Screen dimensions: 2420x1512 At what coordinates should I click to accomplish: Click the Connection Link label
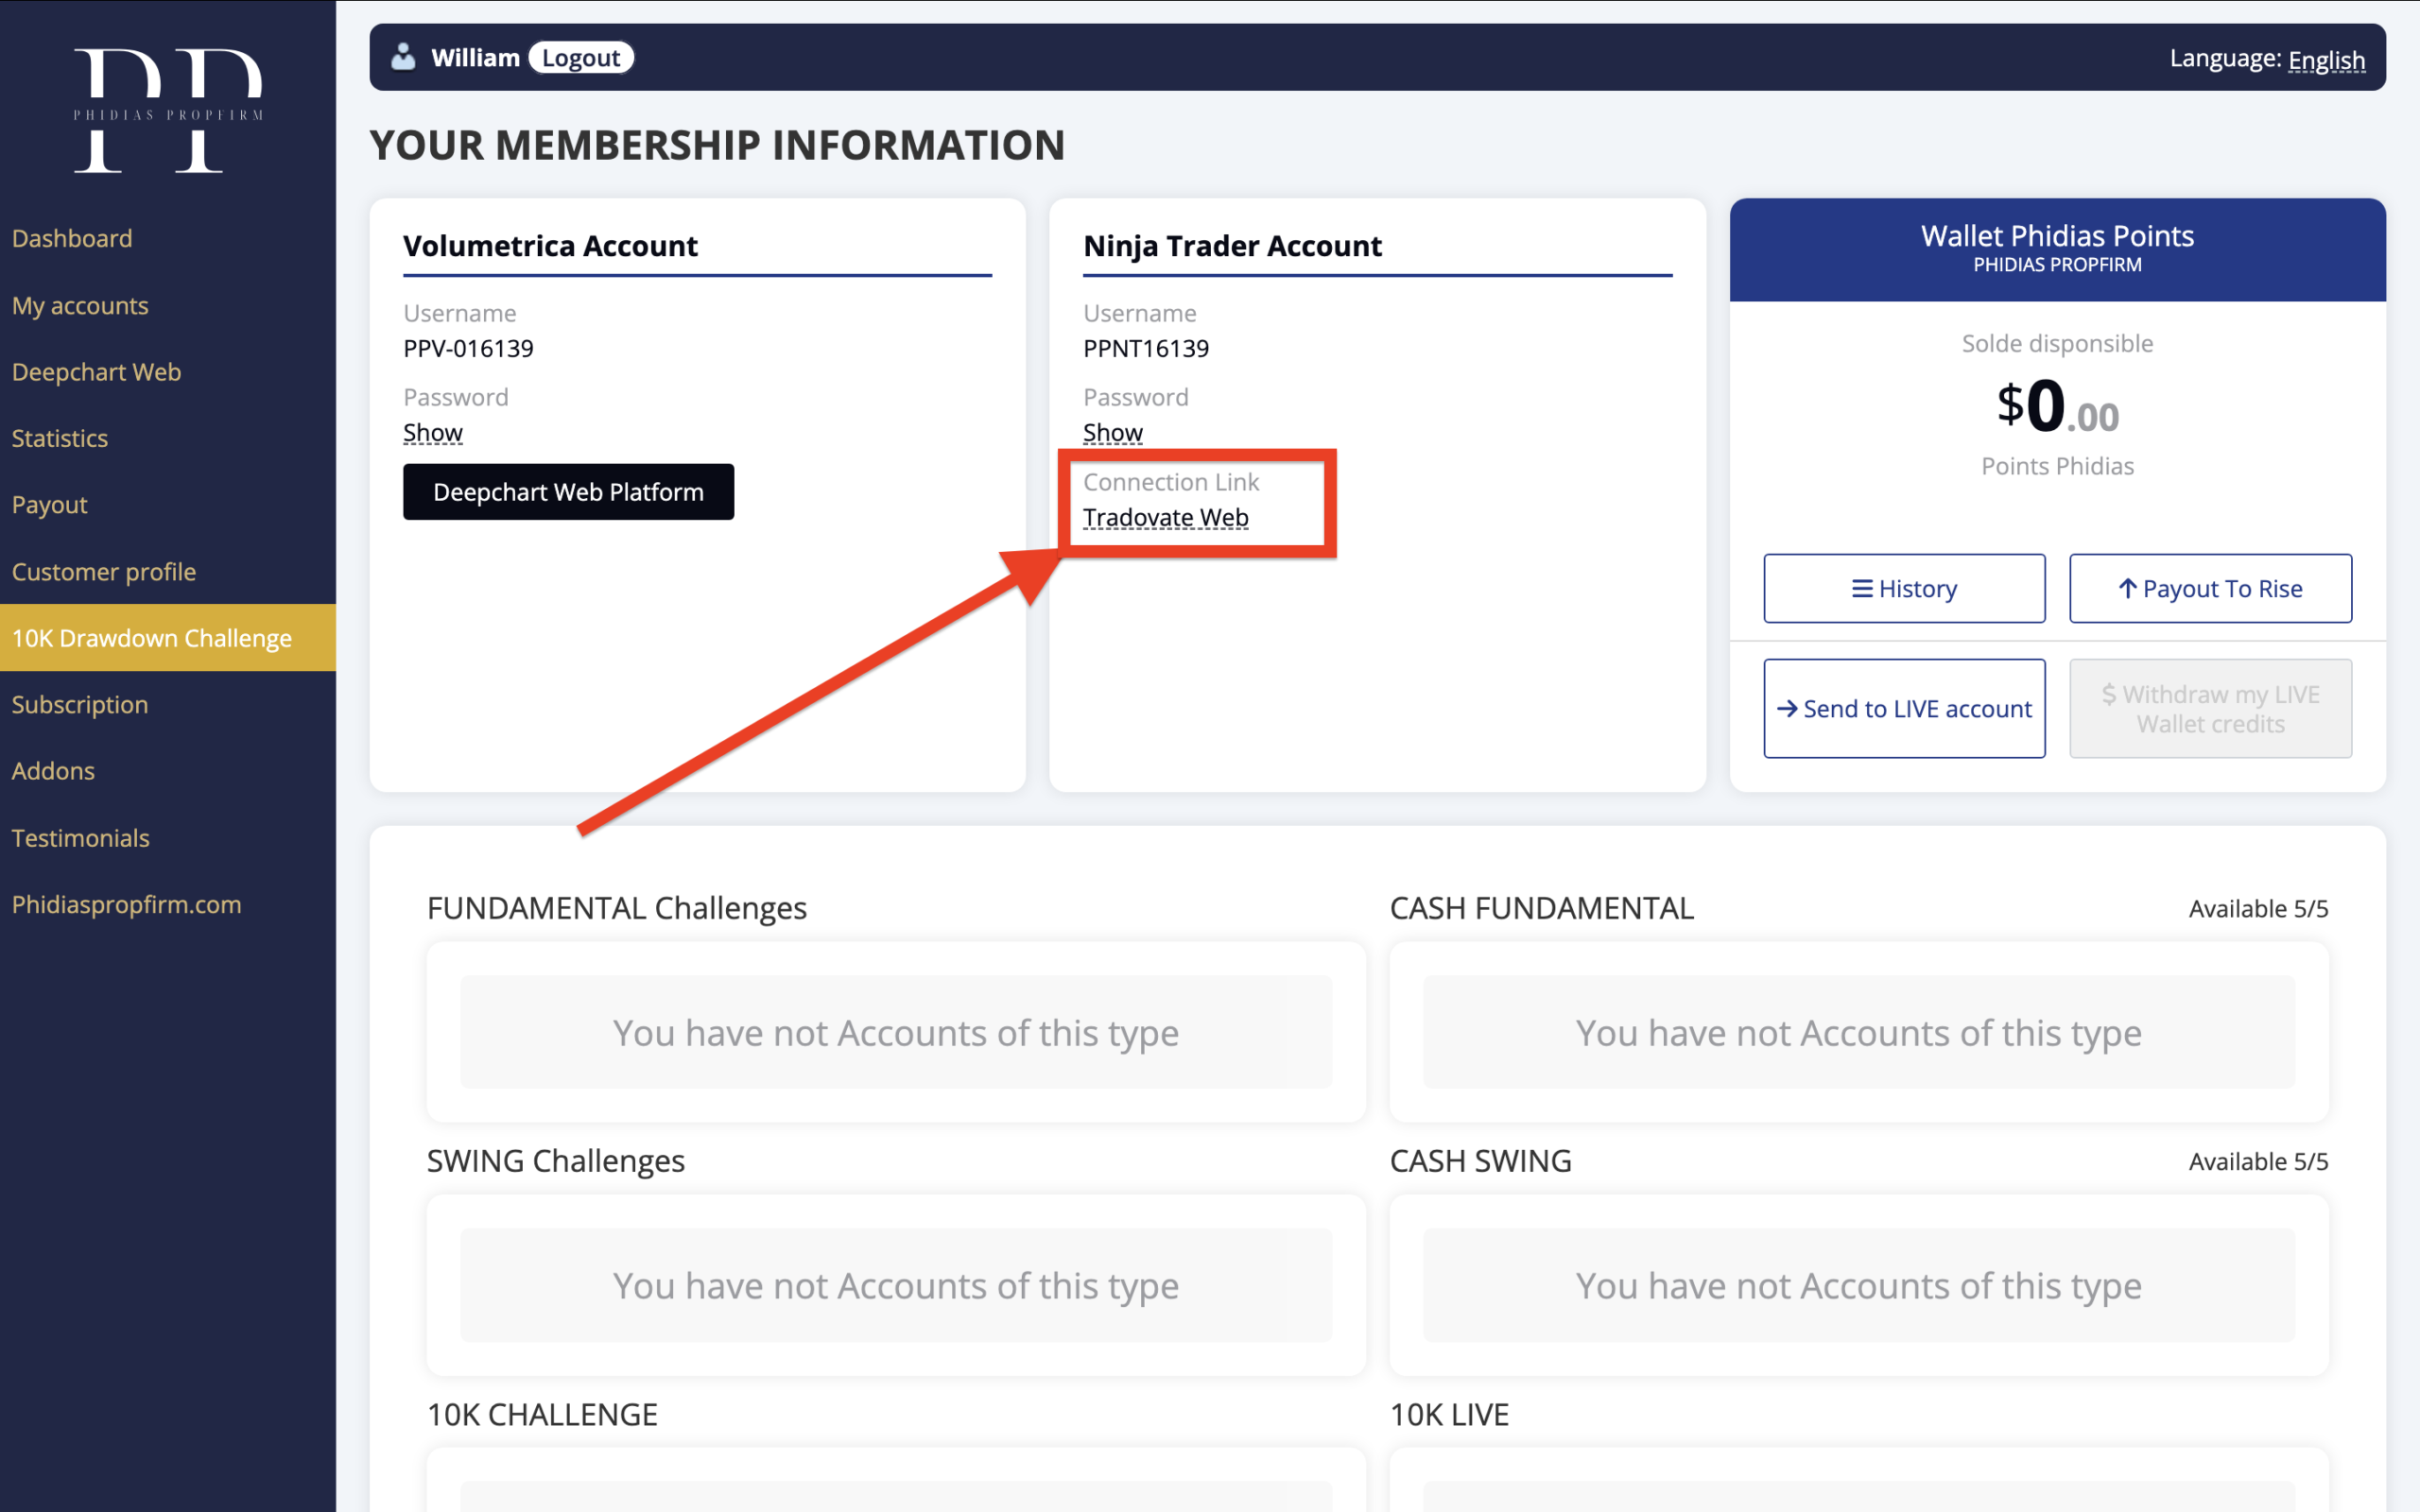pyautogui.click(x=1171, y=482)
